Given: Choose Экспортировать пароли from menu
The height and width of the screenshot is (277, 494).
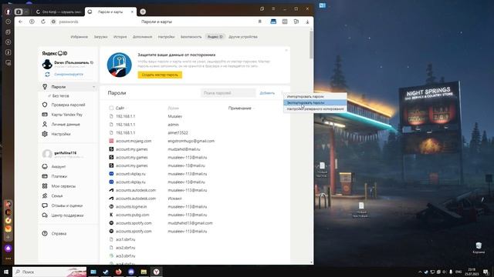Looking at the screenshot, I should click(x=315, y=102).
